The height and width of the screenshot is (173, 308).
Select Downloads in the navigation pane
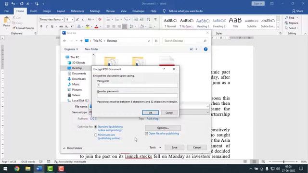[x=79, y=79]
